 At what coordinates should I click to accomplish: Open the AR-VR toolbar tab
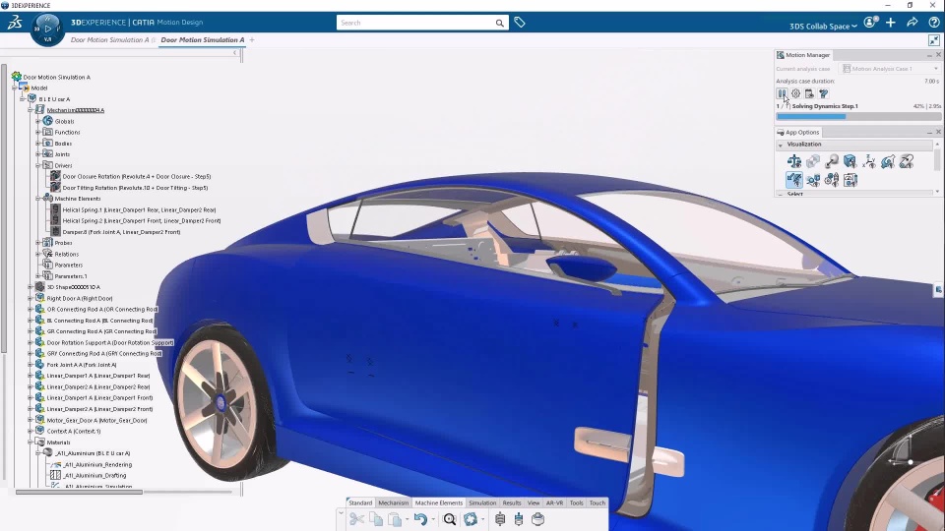[554, 502]
